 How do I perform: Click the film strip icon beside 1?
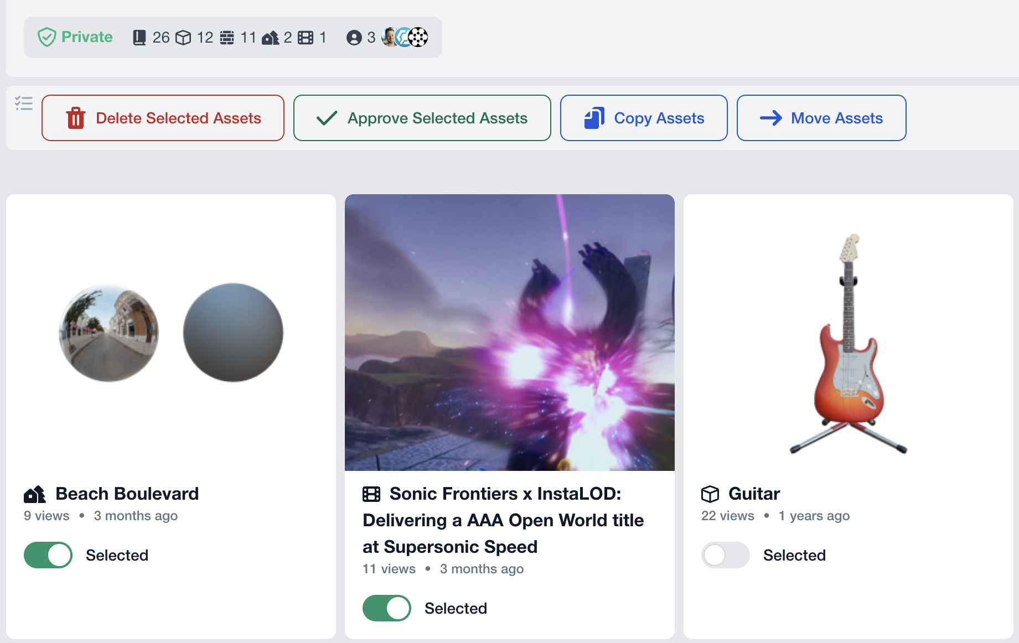click(x=306, y=37)
